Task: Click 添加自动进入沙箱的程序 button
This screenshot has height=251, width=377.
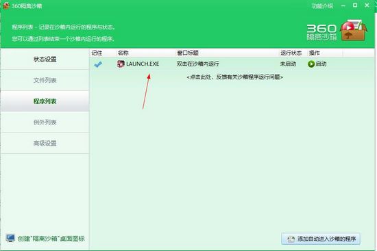Action: [x=321, y=239]
